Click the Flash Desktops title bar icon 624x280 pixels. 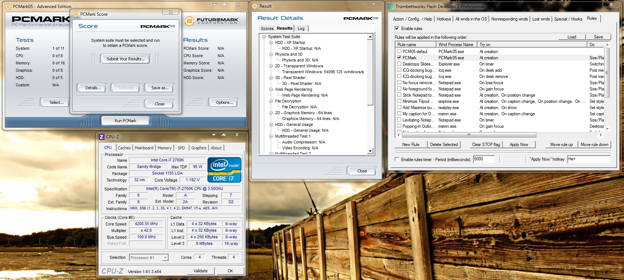coord(391,6)
